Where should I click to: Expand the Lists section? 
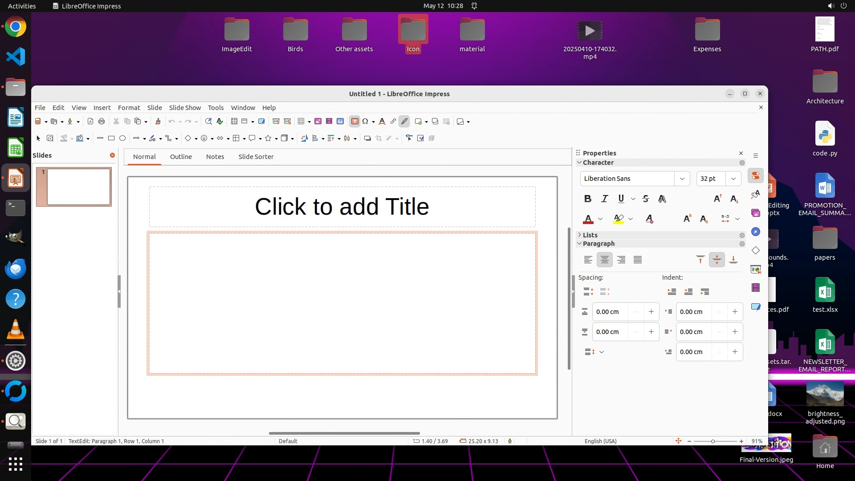pos(590,235)
